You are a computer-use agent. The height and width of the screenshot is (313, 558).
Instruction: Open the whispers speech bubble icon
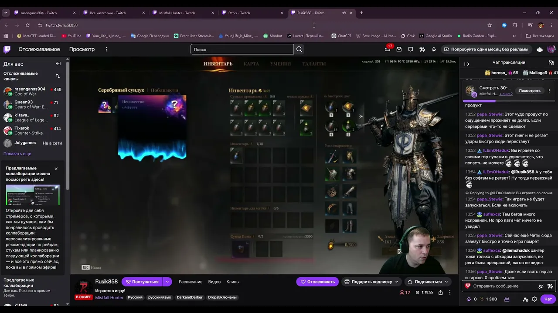[x=411, y=49]
